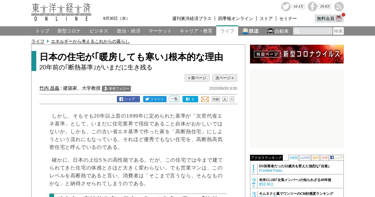Open the セミナー link
The width and height of the screenshot is (375, 197).
288,18
